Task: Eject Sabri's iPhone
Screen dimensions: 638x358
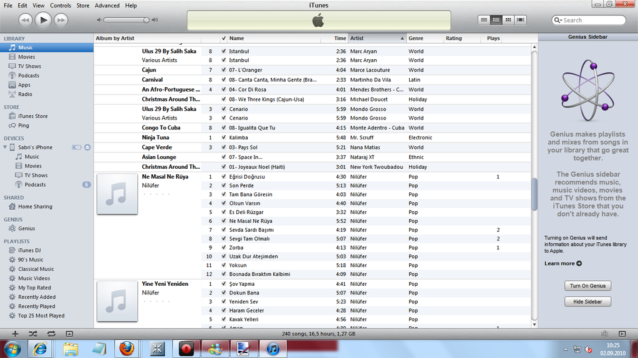Action: tap(87, 148)
